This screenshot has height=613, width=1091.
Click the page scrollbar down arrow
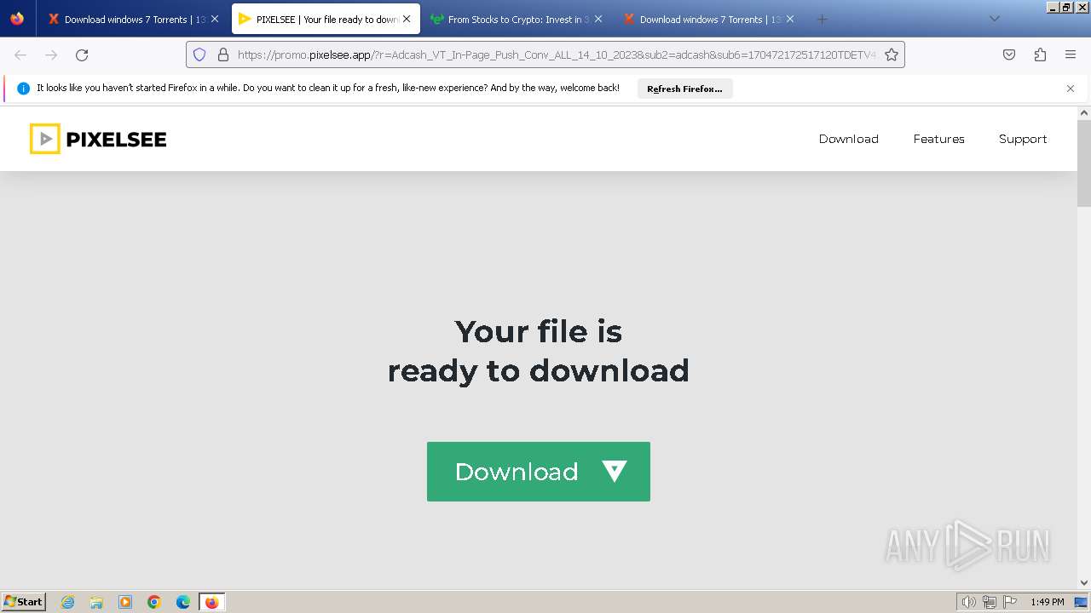(x=1084, y=582)
